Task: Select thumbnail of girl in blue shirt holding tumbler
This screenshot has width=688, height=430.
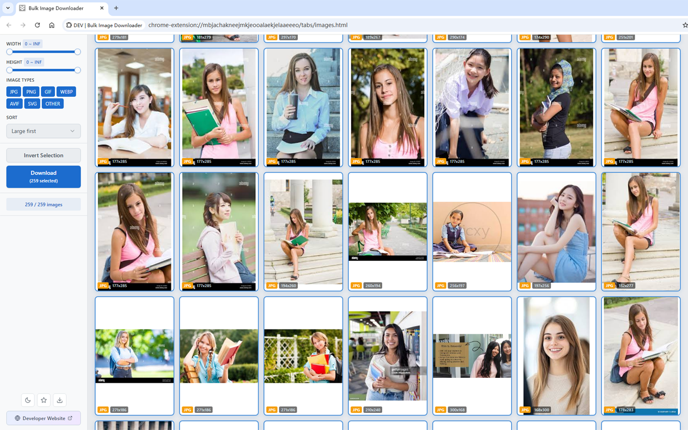Action: pyautogui.click(x=303, y=107)
